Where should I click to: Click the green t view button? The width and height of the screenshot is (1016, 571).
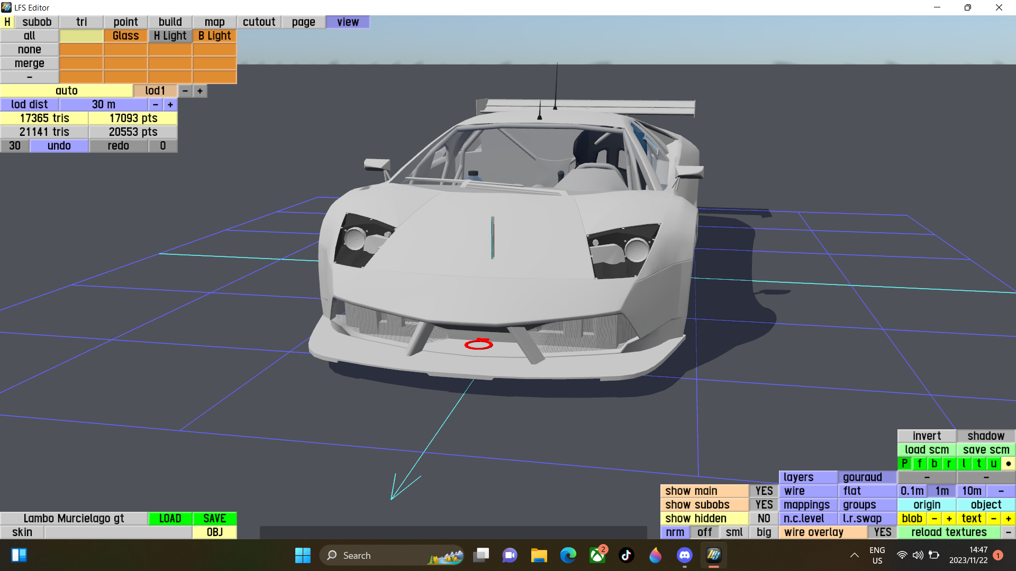click(978, 464)
